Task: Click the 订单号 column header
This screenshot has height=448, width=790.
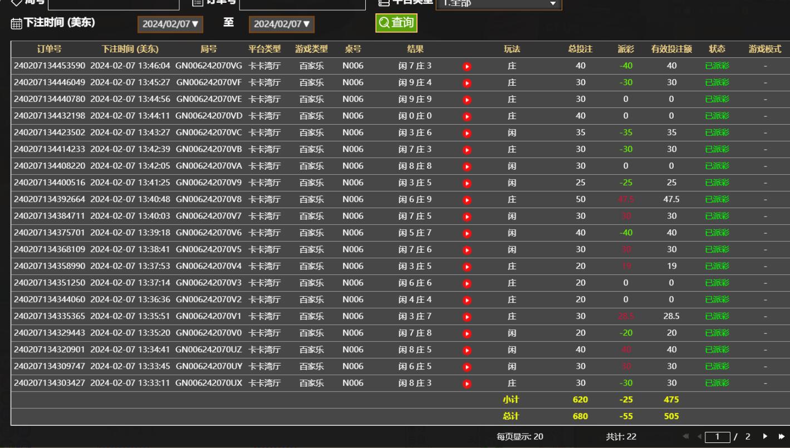Action: [50, 49]
